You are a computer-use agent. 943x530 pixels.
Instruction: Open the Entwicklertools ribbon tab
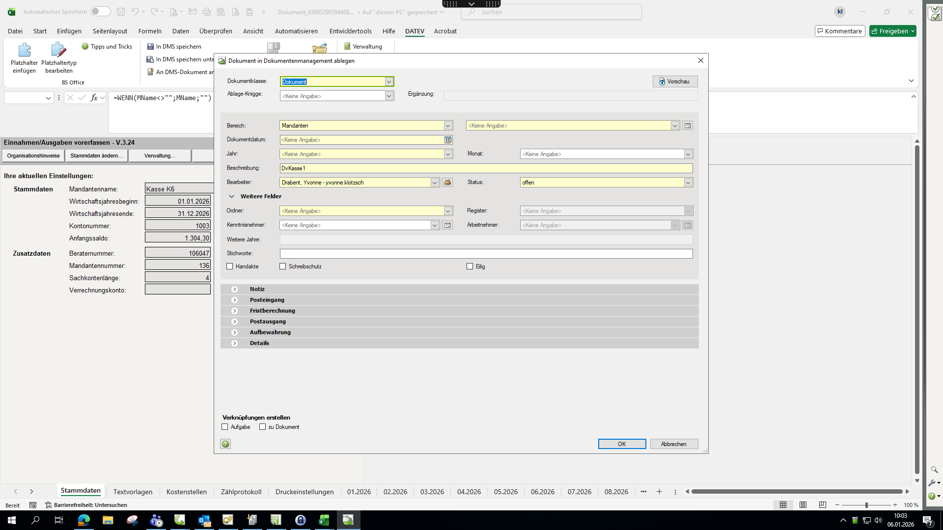pyautogui.click(x=350, y=31)
